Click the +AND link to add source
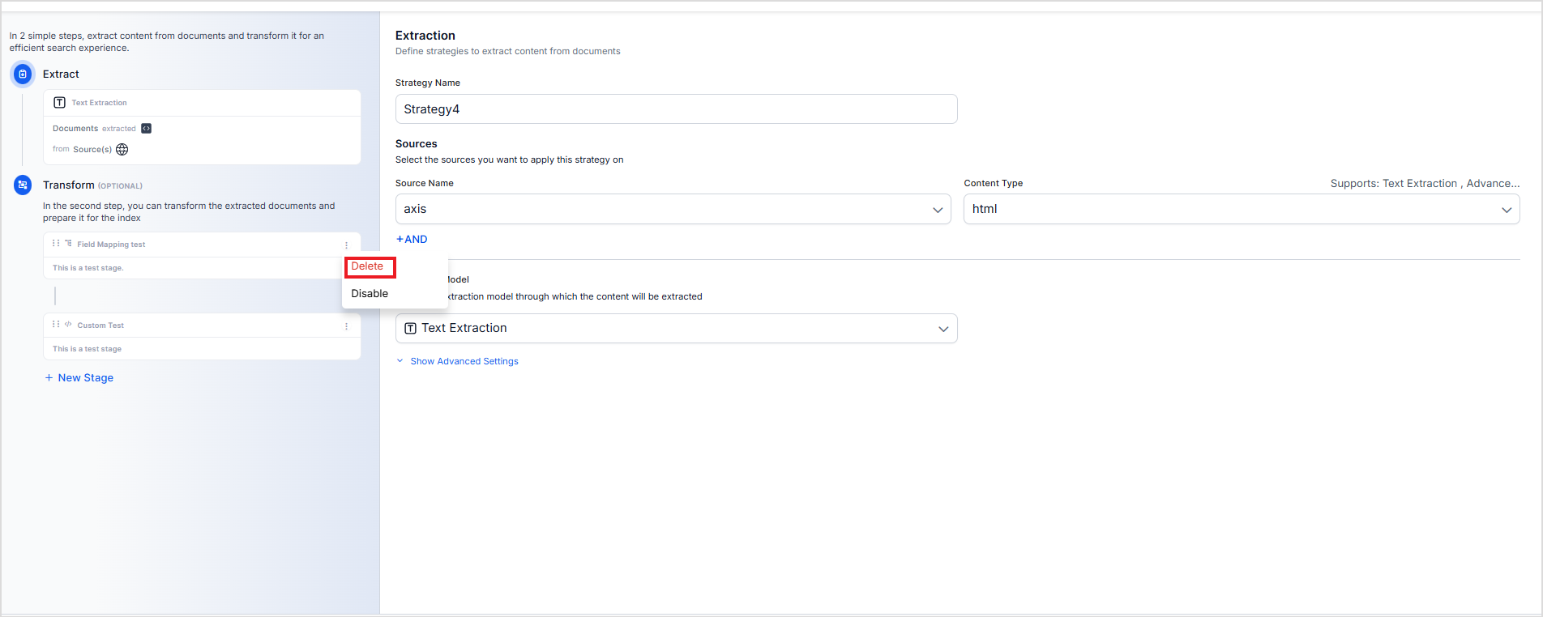 click(x=412, y=240)
